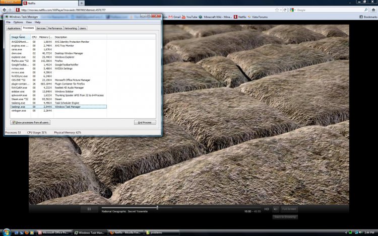Select the winlogon.exe process row

pyautogui.click(x=58, y=111)
